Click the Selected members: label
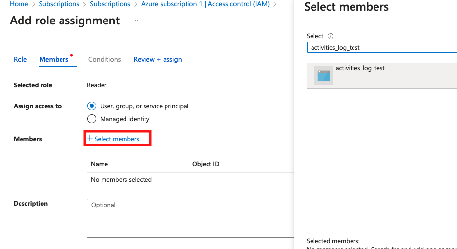 tap(333, 241)
